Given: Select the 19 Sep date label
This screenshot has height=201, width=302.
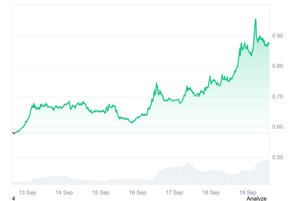Looking at the screenshot, I should click(x=248, y=193).
